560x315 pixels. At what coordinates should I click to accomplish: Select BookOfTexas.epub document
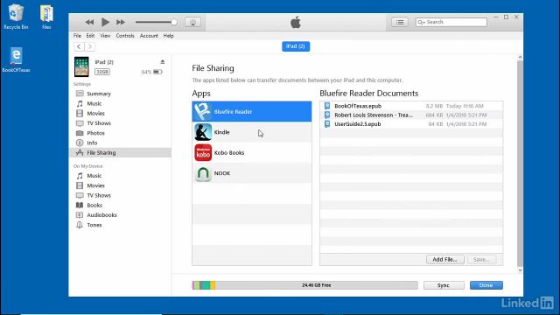[411, 106]
